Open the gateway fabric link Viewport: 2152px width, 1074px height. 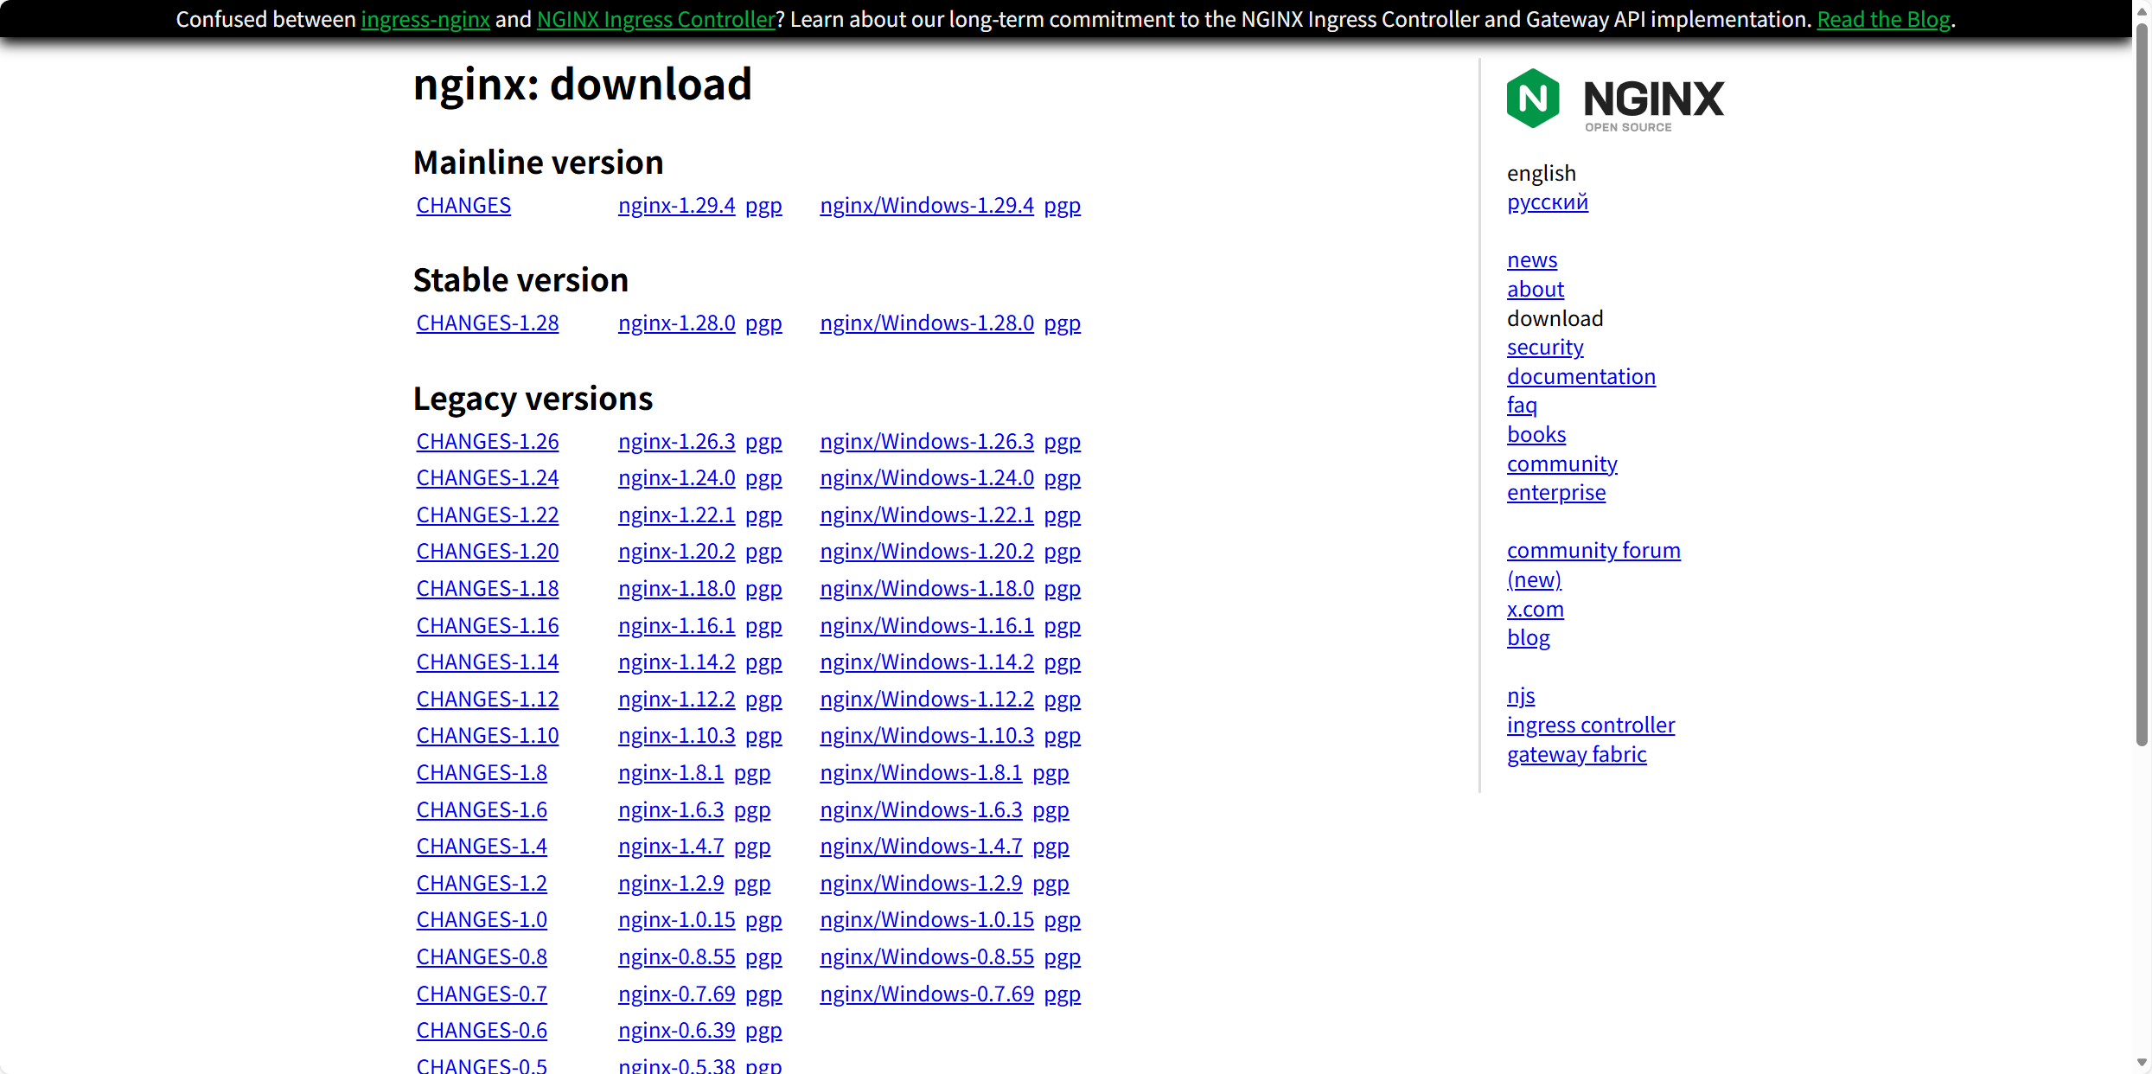tap(1576, 755)
